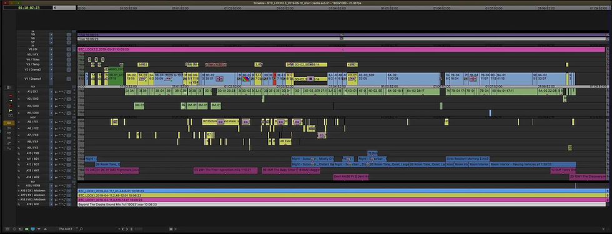Click the A19 / MIX track label
Image resolution: width=612 pixels, height=234 pixels.
pyautogui.click(x=33, y=204)
